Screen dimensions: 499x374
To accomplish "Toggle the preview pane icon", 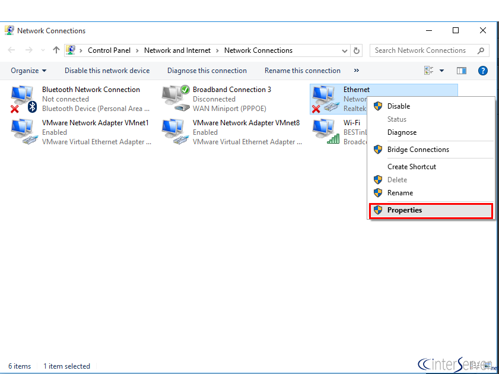I will 461,71.
